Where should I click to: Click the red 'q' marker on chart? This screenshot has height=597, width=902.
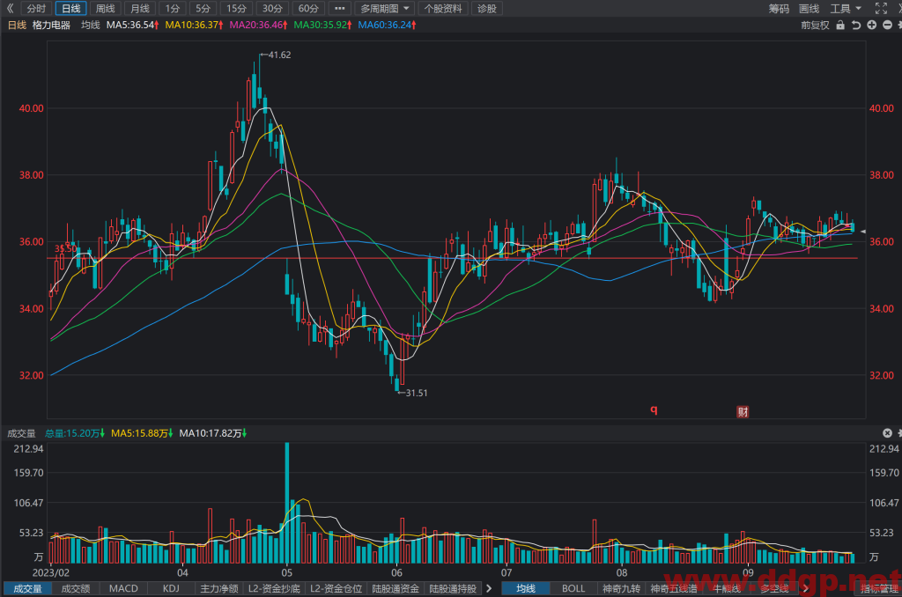(x=654, y=409)
